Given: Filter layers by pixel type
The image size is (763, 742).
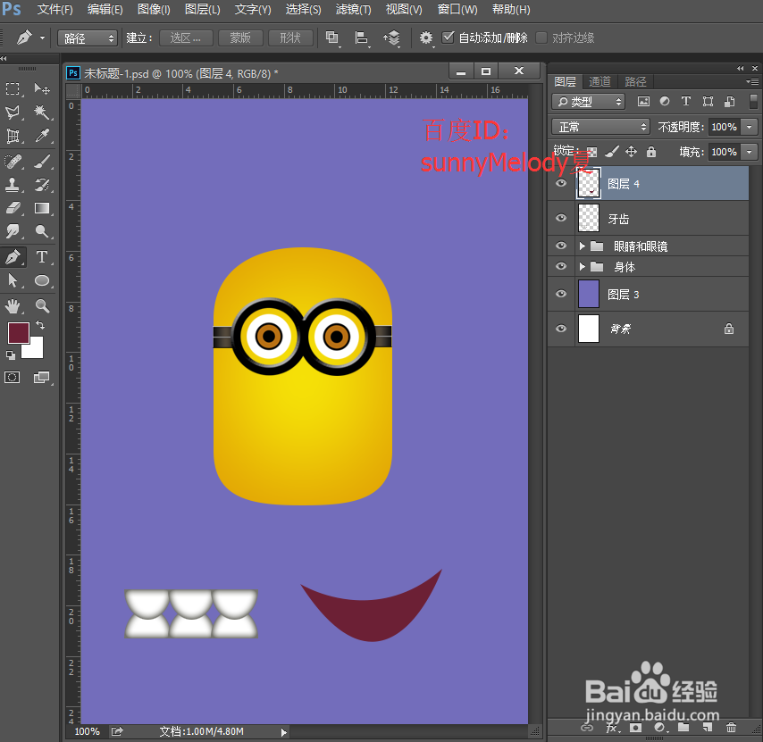Looking at the screenshot, I should [x=643, y=101].
